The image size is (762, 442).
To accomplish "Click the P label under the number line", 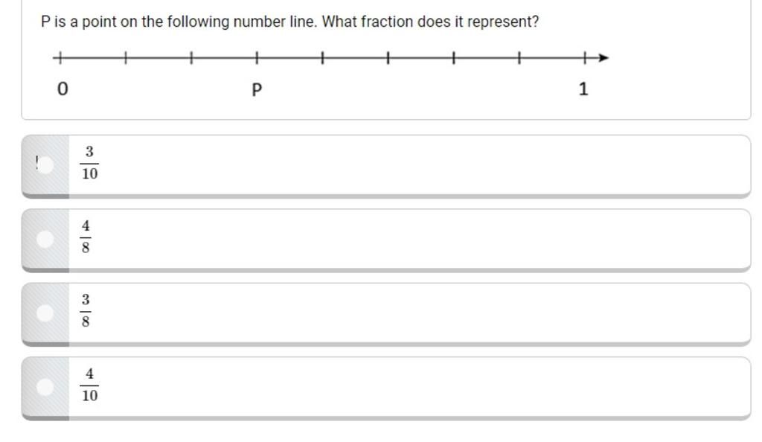I will pos(257,89).
